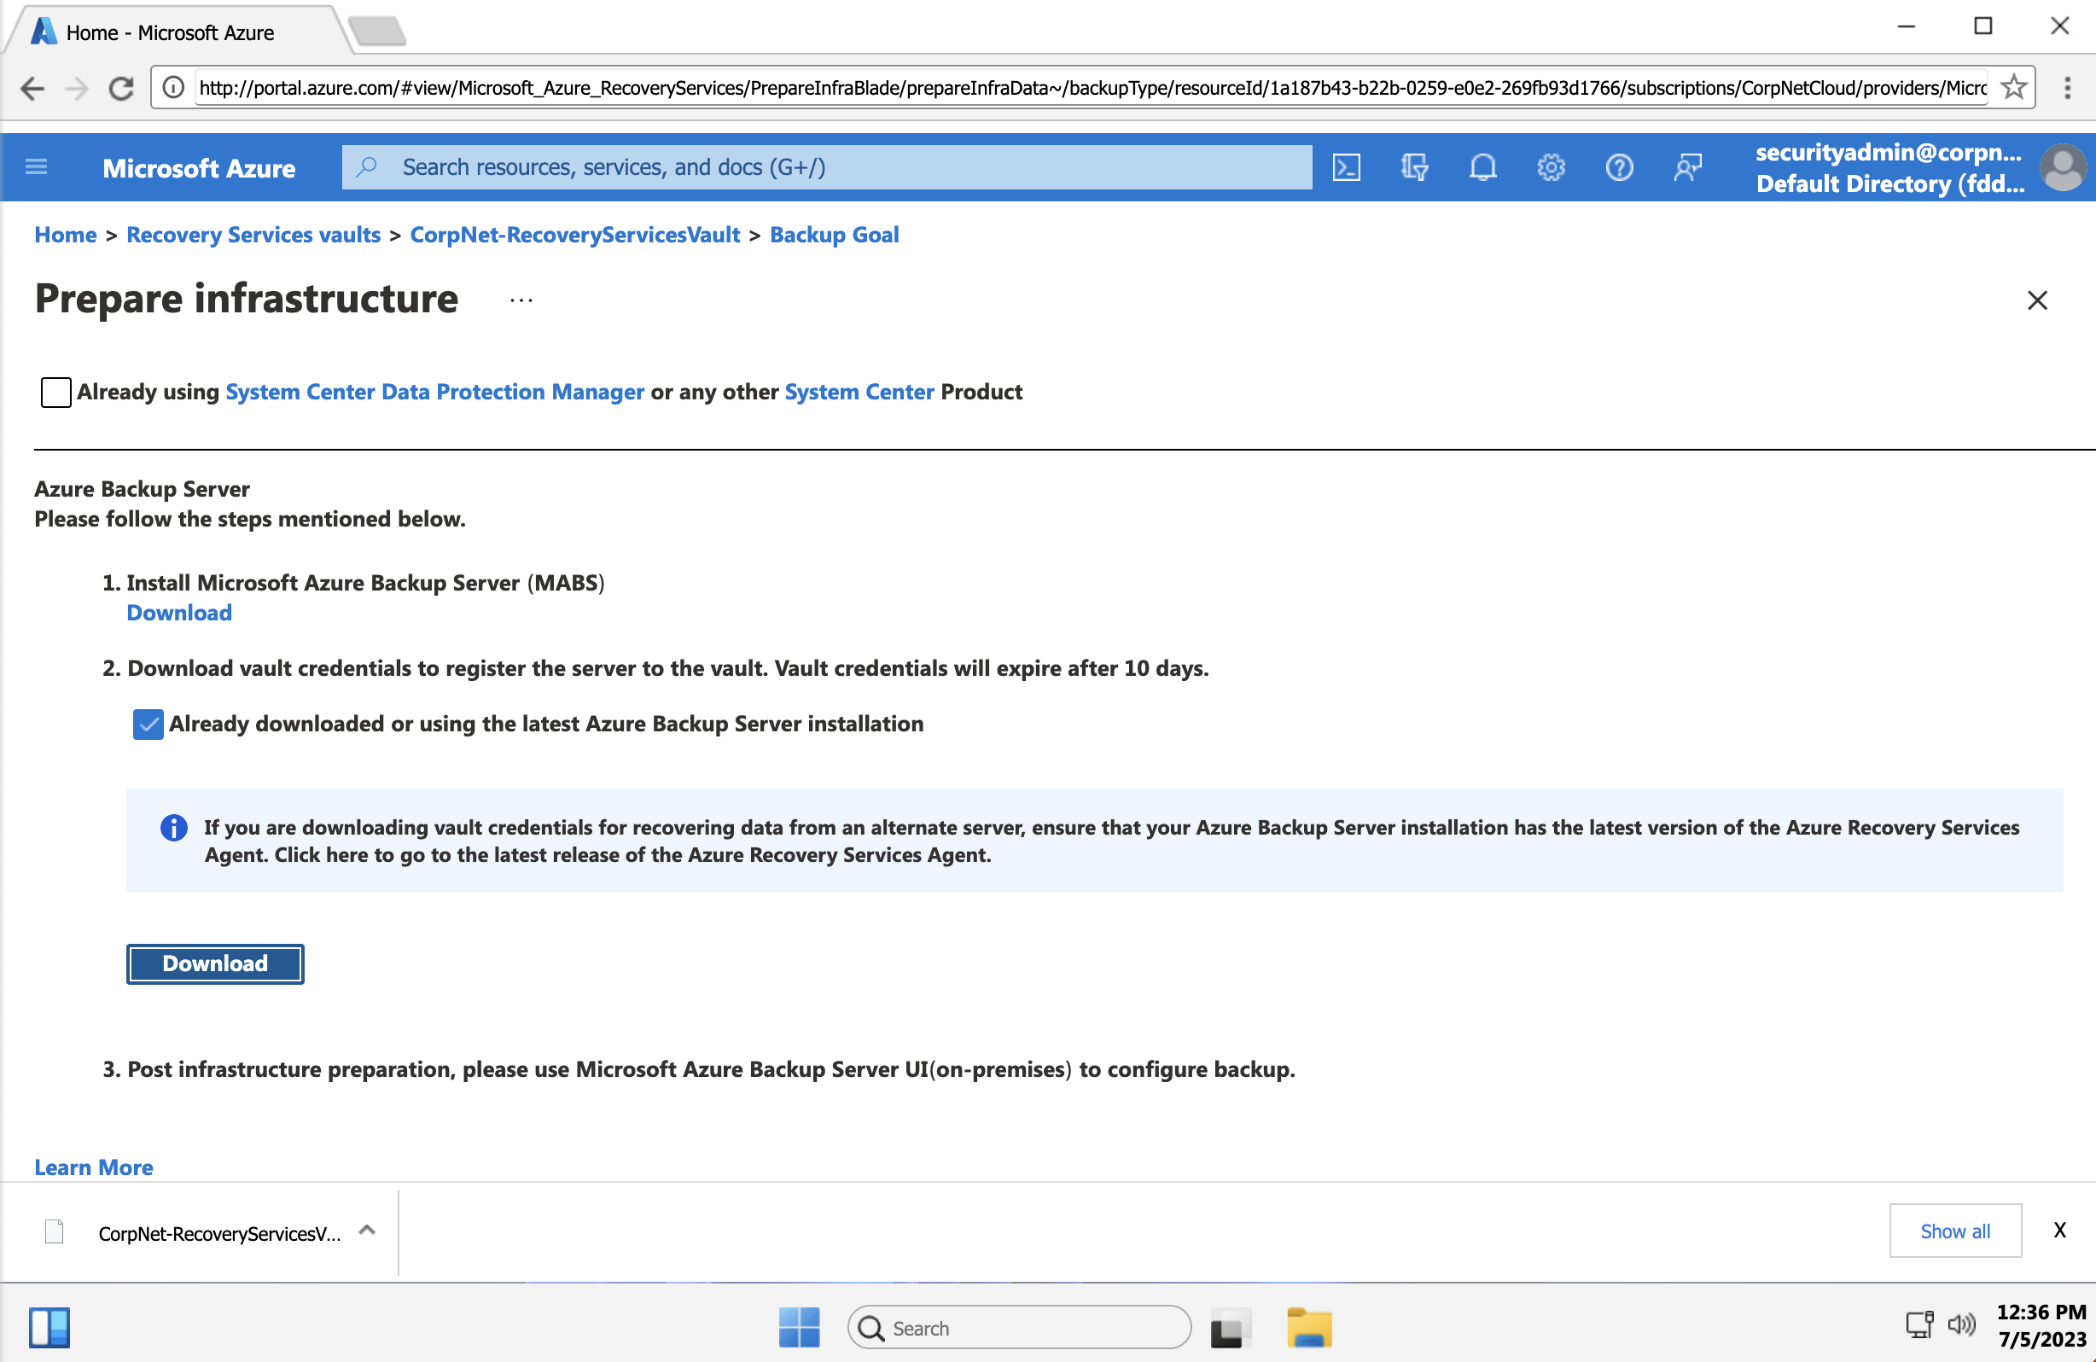Go to the Recovery Services vaults breadcrumb

tap(253, 235)
